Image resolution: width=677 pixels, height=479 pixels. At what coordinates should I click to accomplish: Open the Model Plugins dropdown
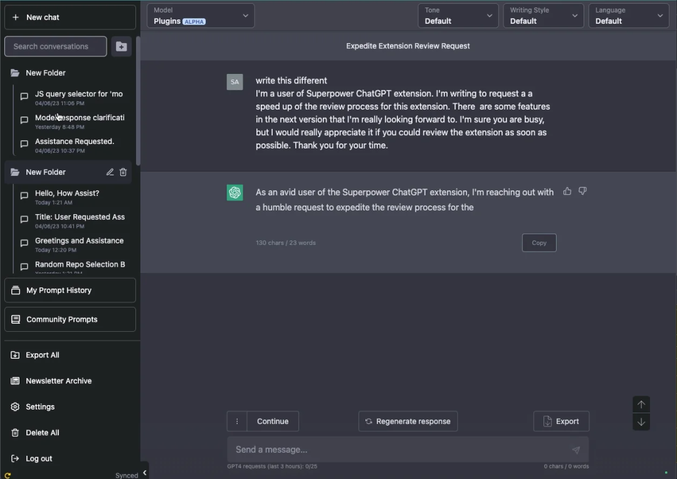[x=201, y=16]
